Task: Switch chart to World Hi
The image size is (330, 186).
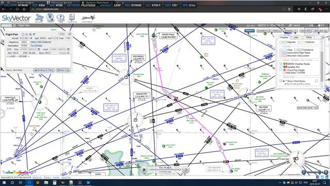Action: pyautogui.click(x=250, y=31)
